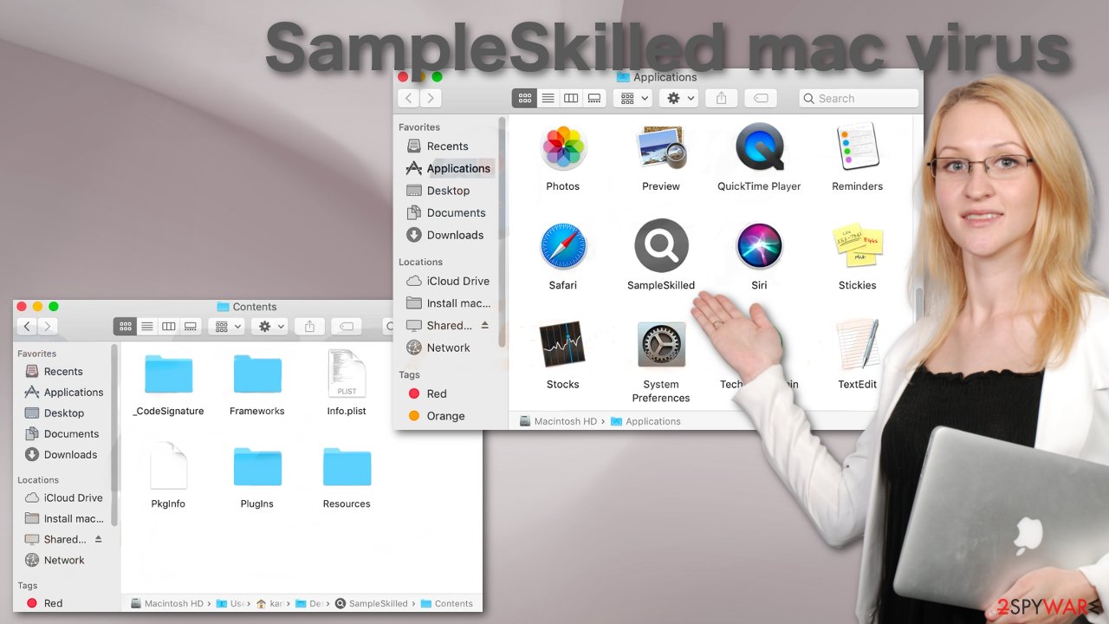The height and width of the screenshot is (624, 1109).
Task: Select Recents in Contents window sidebar
Action: click(x=63, y=372)
